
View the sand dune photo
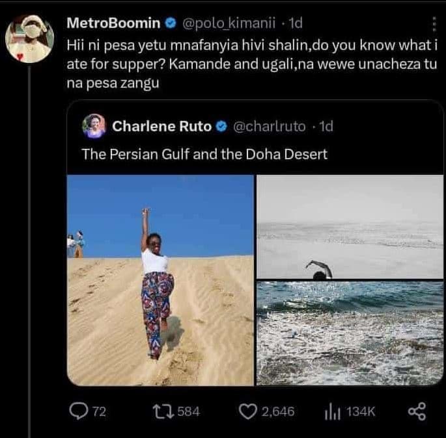pos(160,280)
